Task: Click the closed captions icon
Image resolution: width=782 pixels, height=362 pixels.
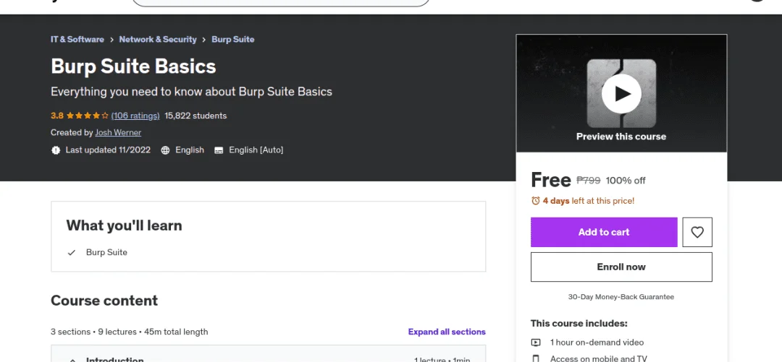Action: tap(219, 150)
